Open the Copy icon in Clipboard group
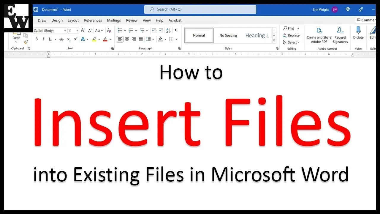 (x=26, y=35)
